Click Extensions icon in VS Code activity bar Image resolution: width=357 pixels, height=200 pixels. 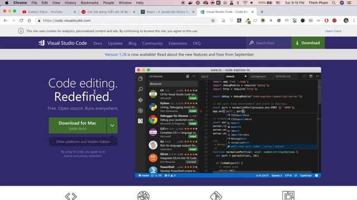pos(141,121)
